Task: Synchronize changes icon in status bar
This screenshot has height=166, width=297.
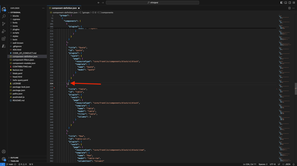Action: tap(15, 164)
